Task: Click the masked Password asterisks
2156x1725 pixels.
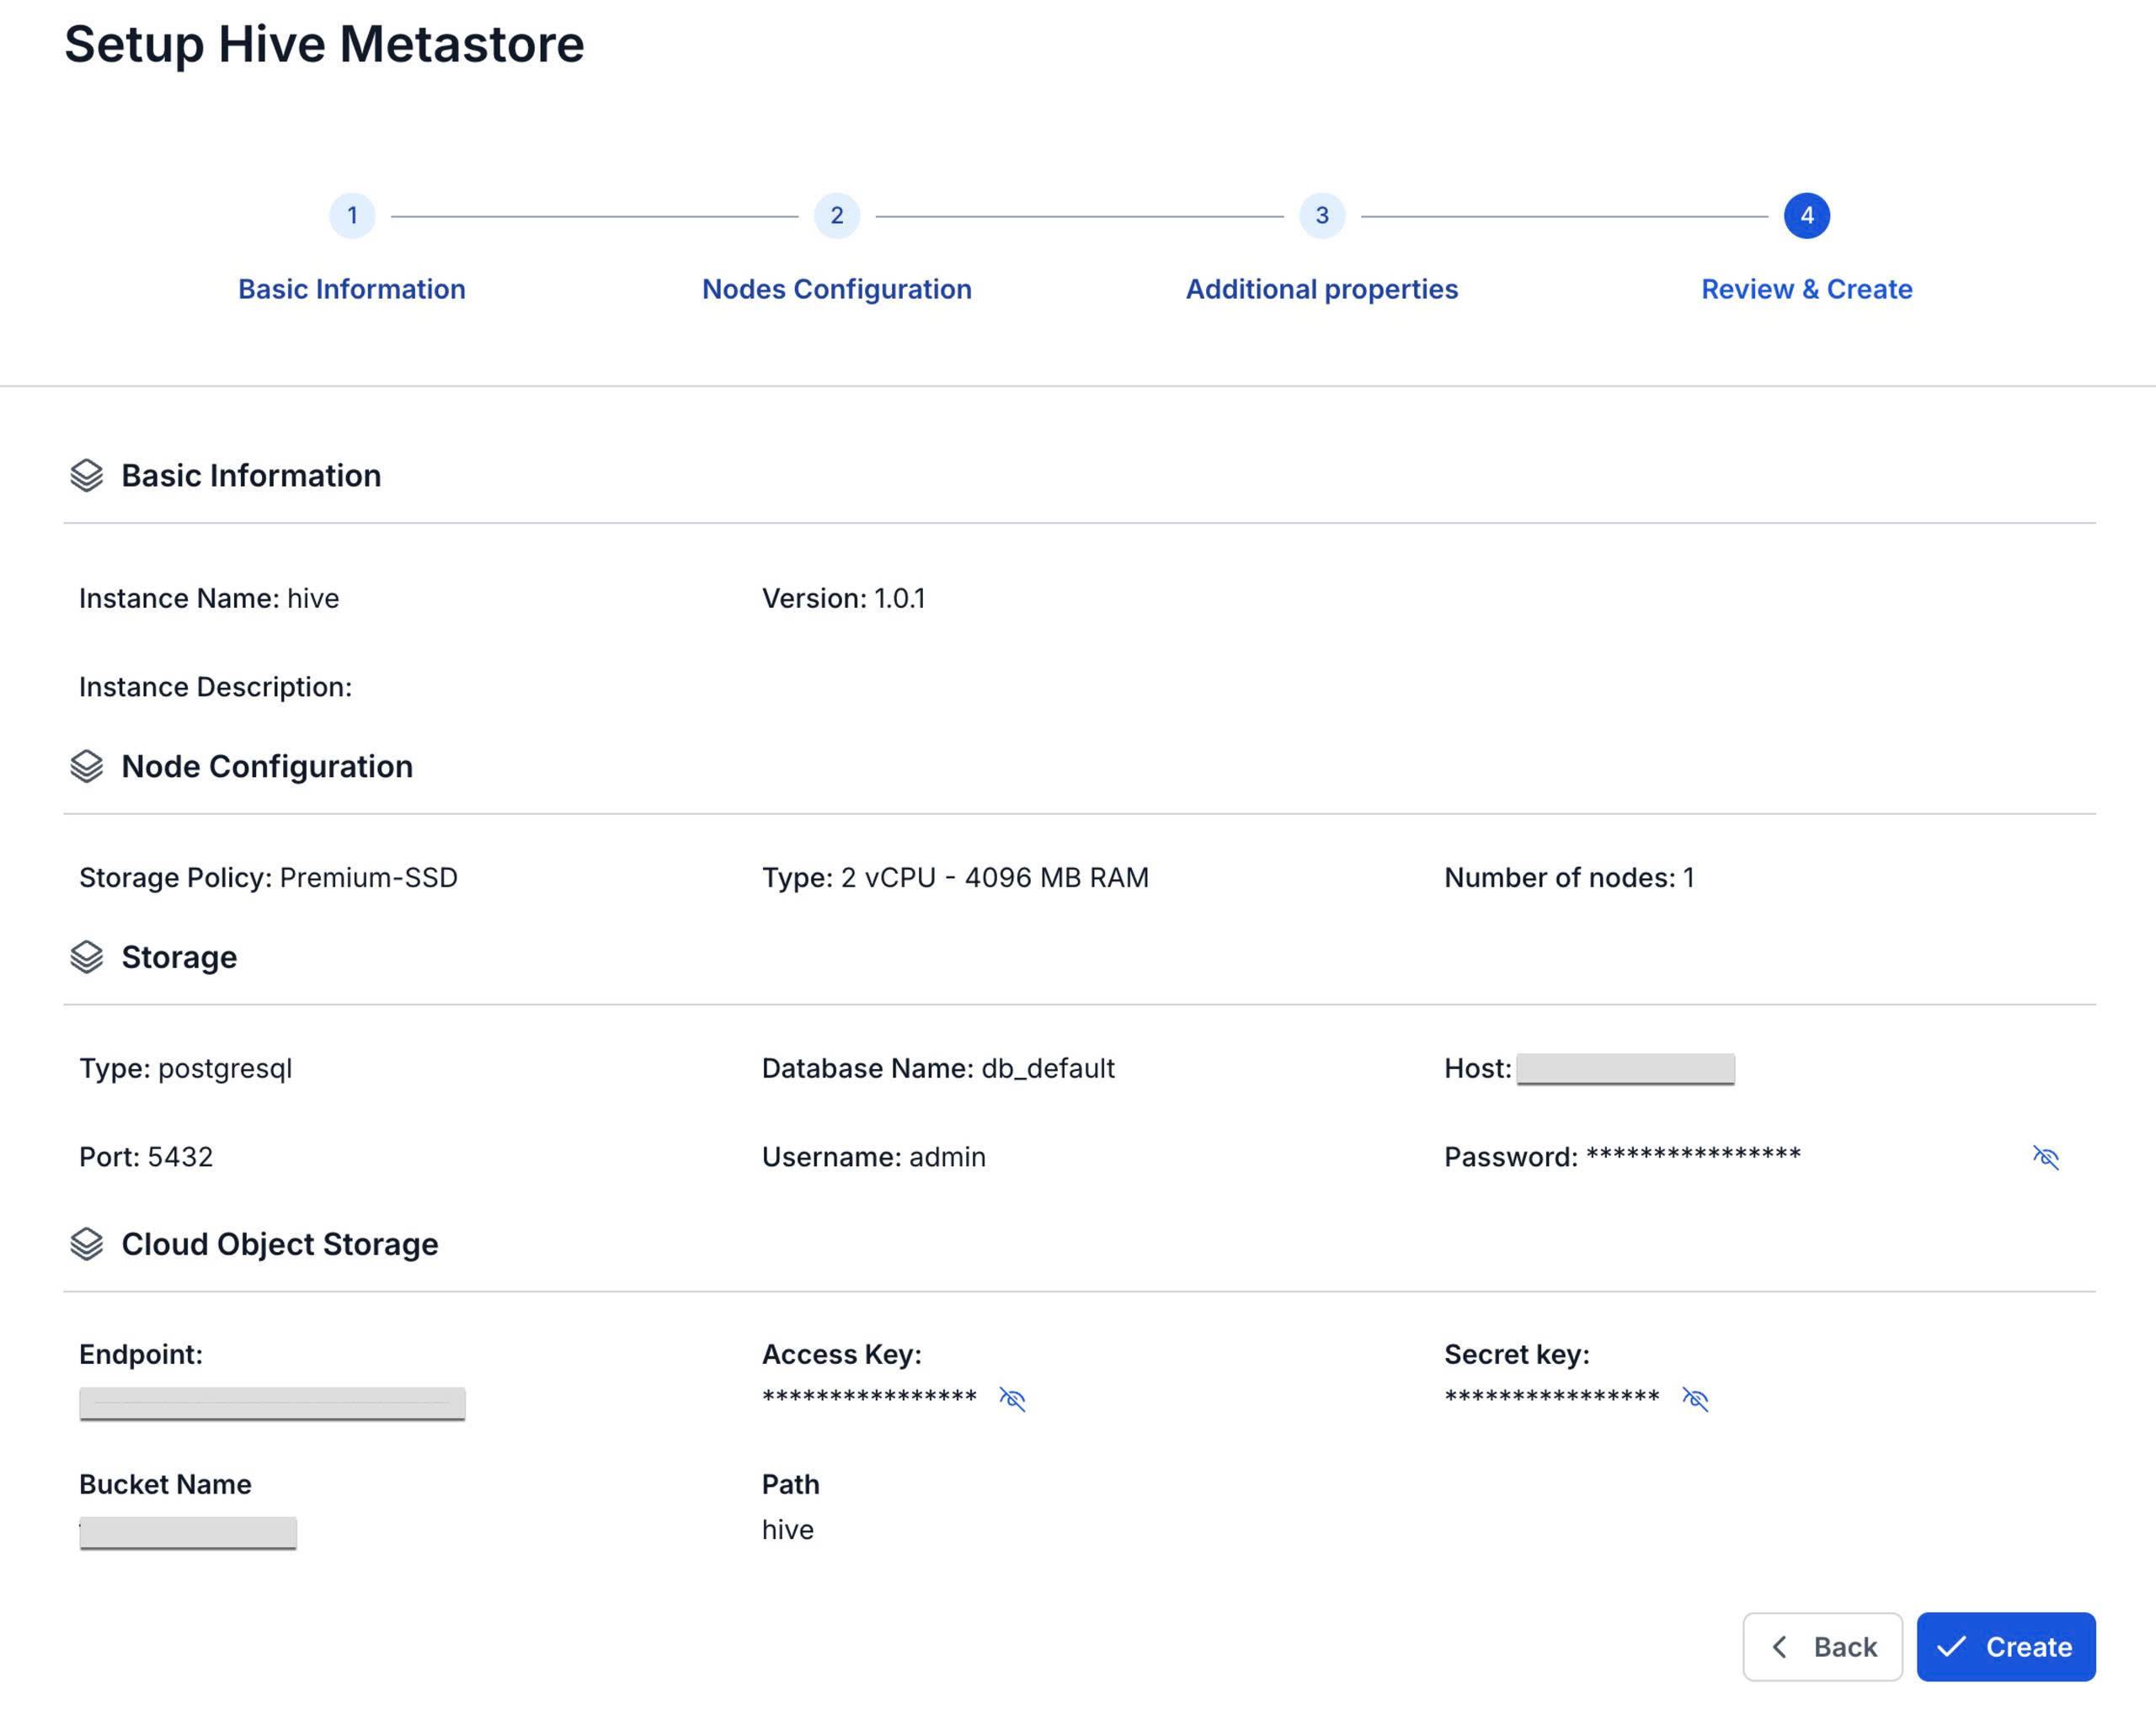Action: [x=1693, y=1155]
